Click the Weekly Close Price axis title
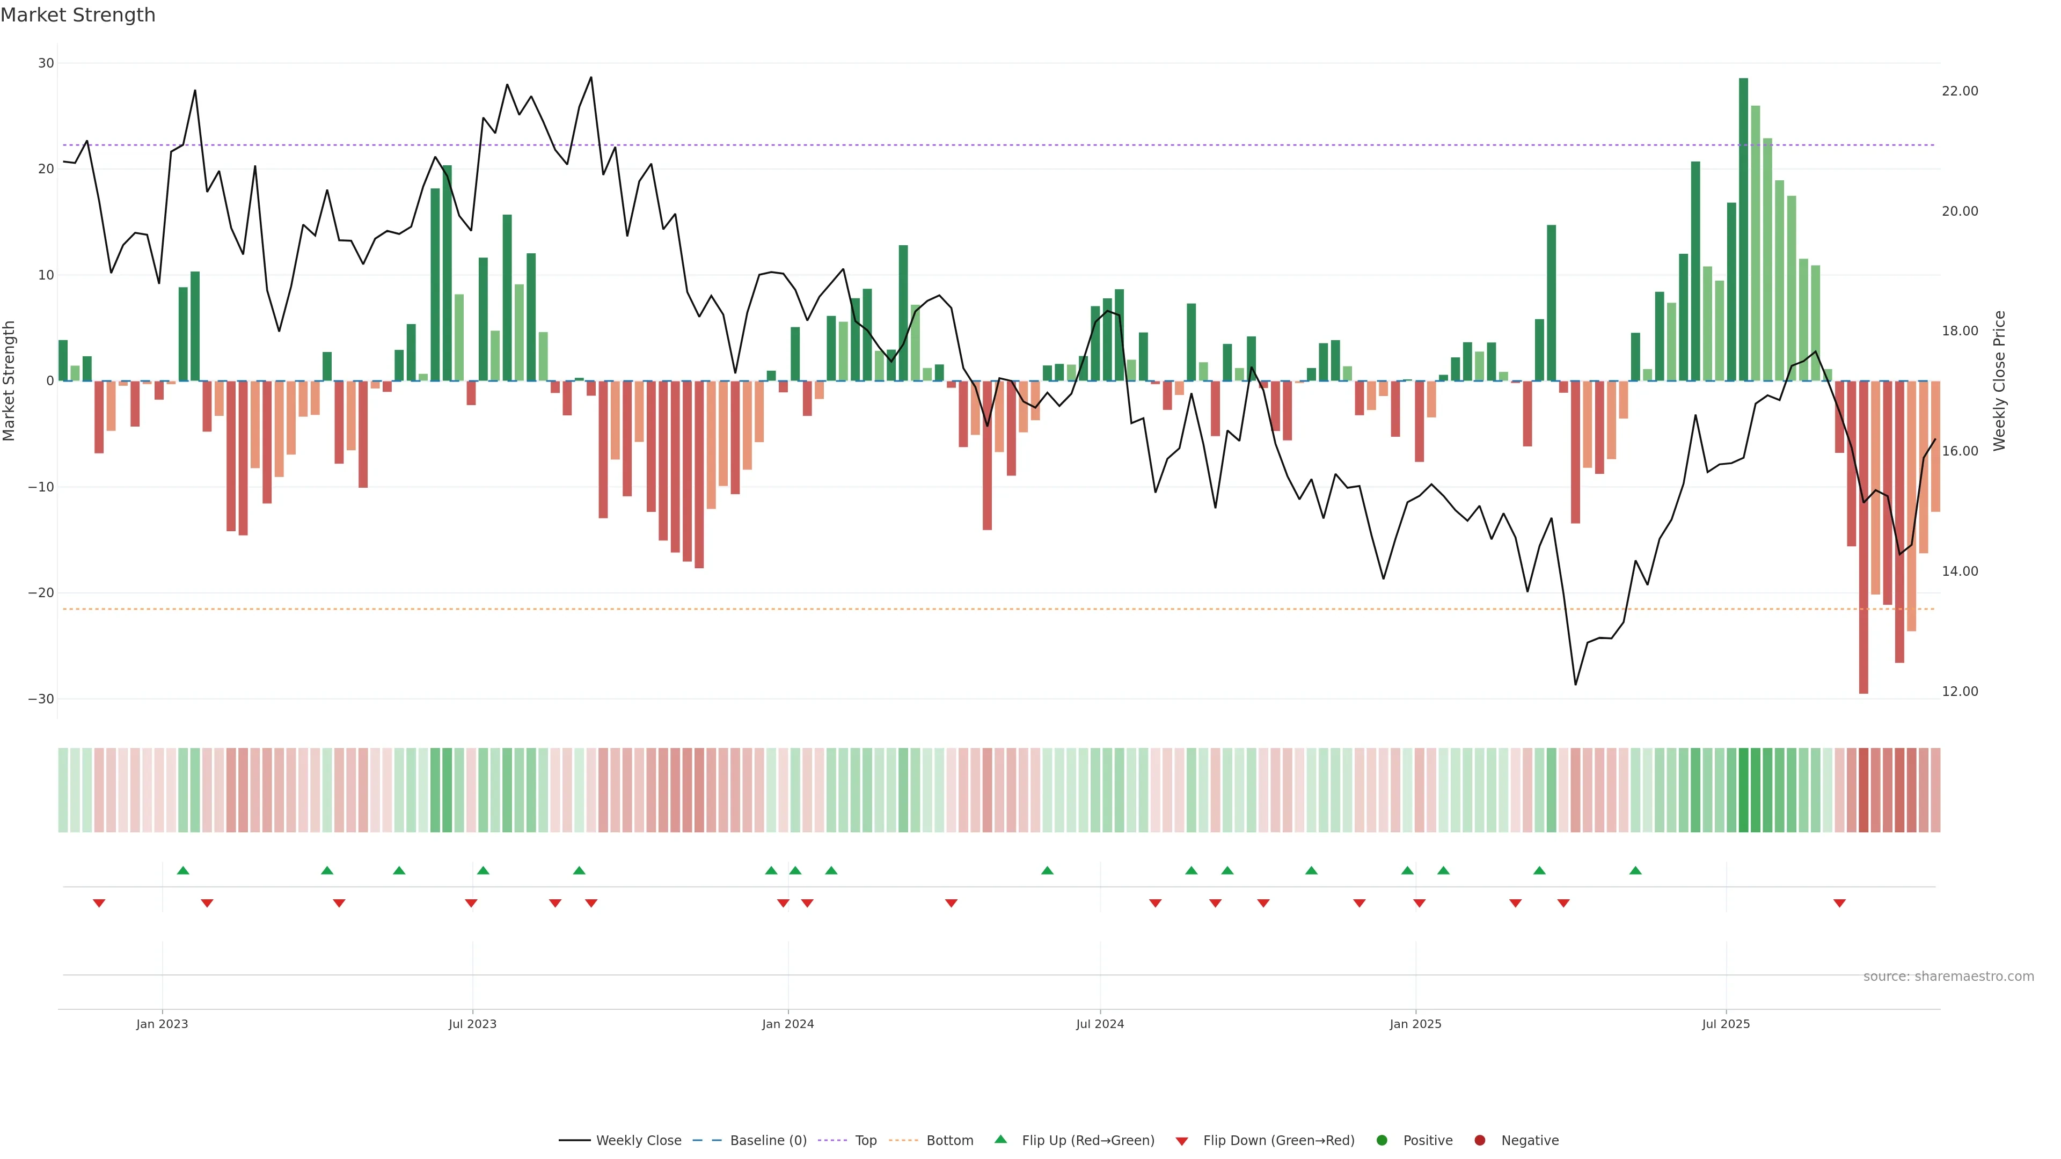This screenshot has width=2061, height=1159. 1999,381
